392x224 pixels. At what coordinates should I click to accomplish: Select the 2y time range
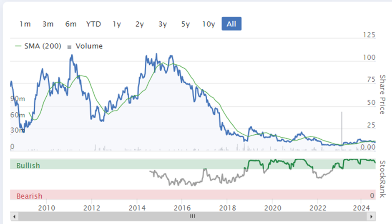click(x=140, y=24)
